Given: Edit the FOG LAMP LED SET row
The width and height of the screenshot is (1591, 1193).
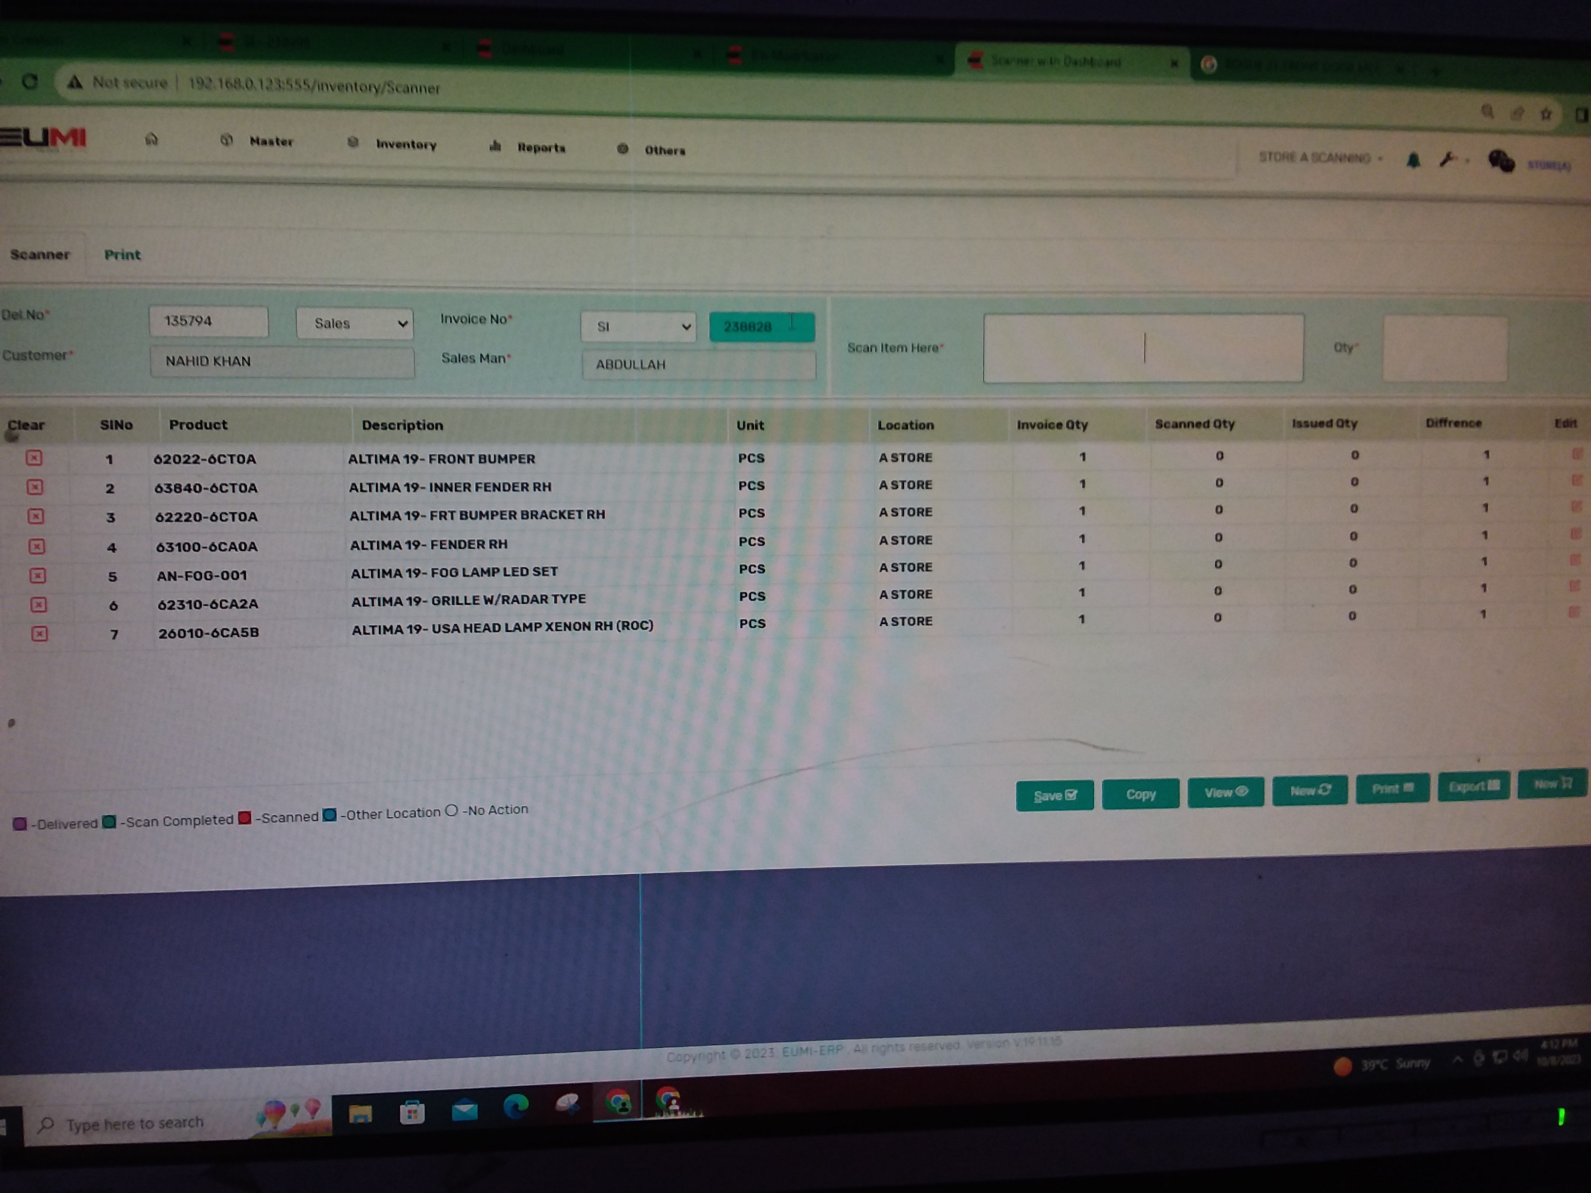Looking at the screenshot, I should 1574,560.
